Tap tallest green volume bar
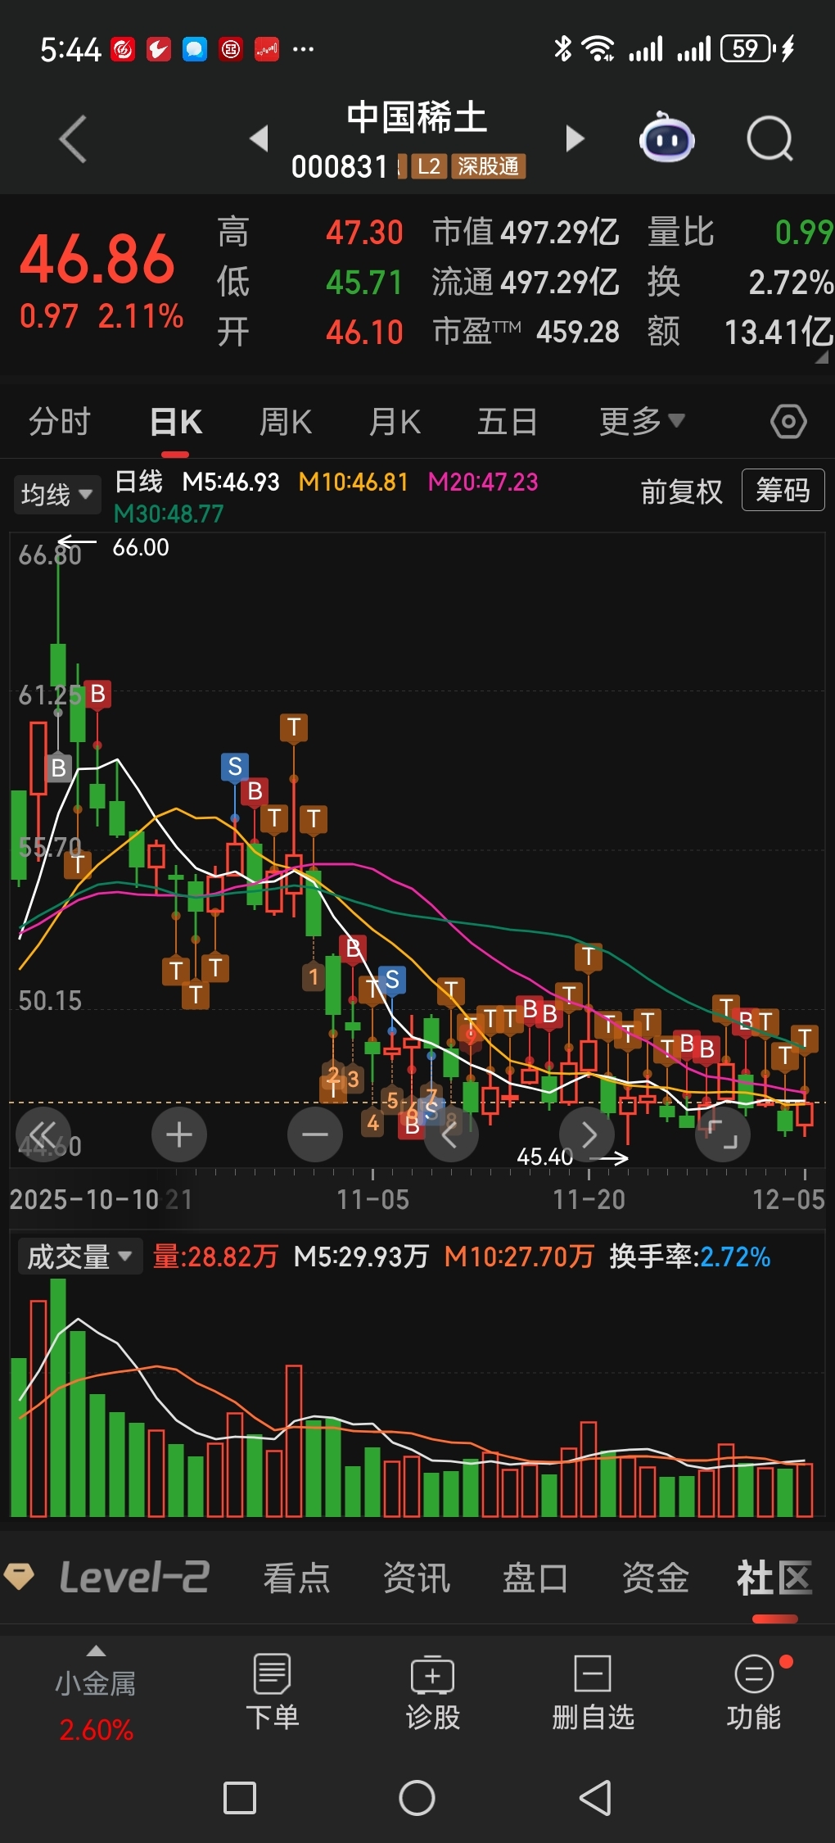Viewport: 835px width, 1843px height. 58,1397
